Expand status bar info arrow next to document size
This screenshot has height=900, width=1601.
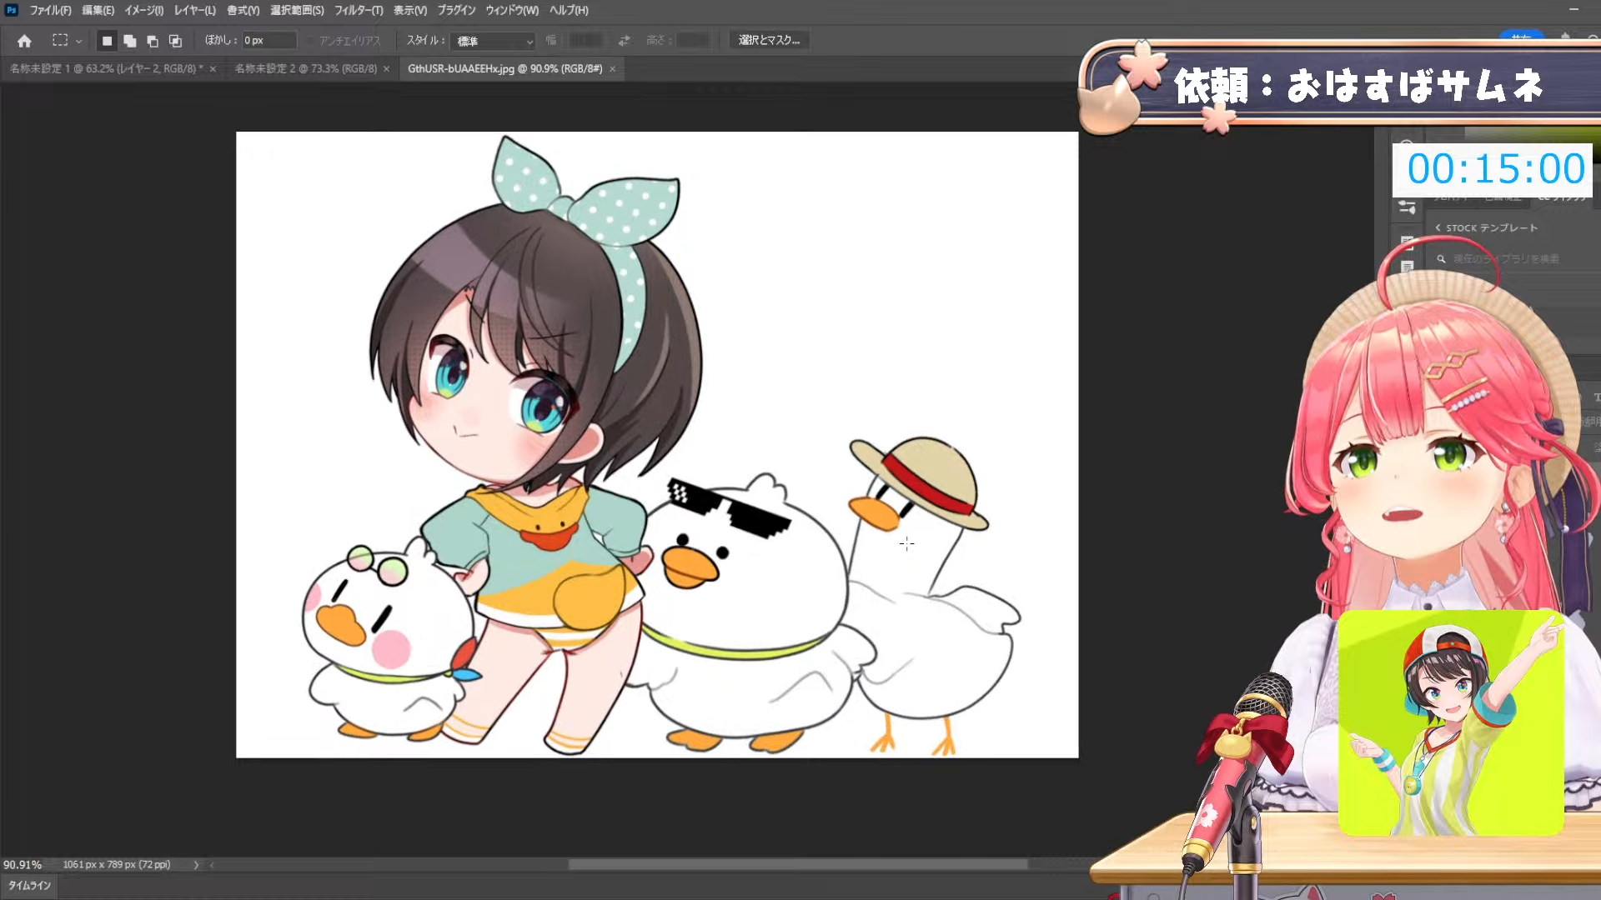[196, 865]
